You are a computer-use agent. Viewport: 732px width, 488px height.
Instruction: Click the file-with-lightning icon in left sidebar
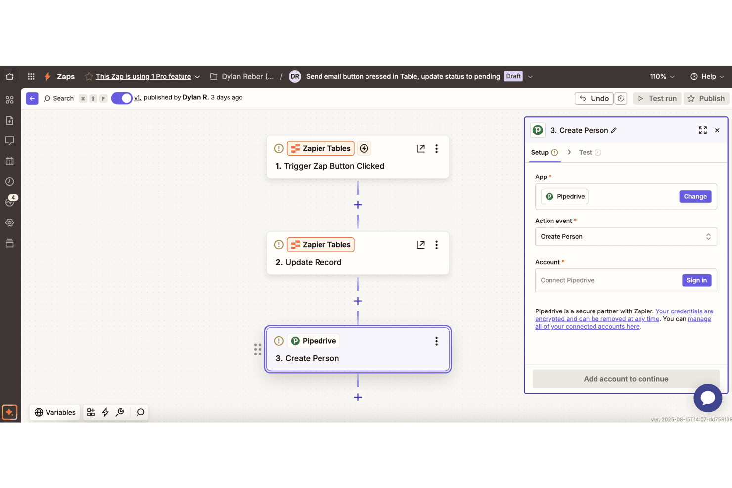[x=9, y=120]
